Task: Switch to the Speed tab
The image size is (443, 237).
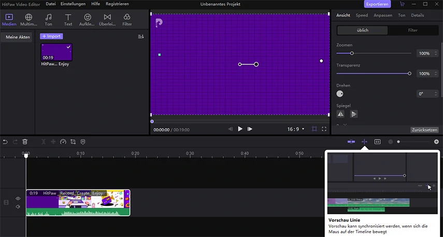Action: (362, 15)
